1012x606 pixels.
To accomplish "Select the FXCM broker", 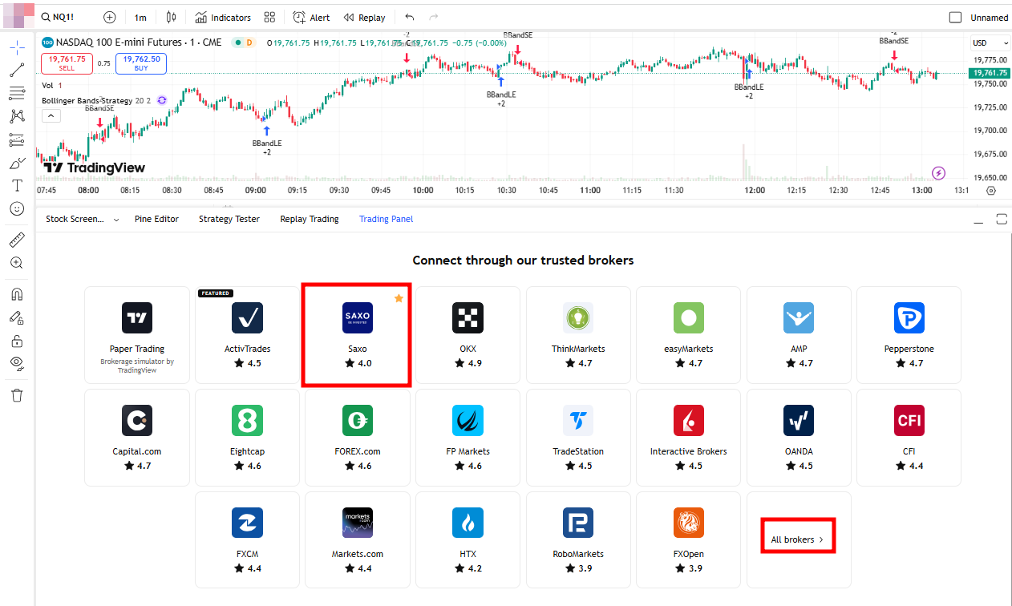I will pos(247,540).
